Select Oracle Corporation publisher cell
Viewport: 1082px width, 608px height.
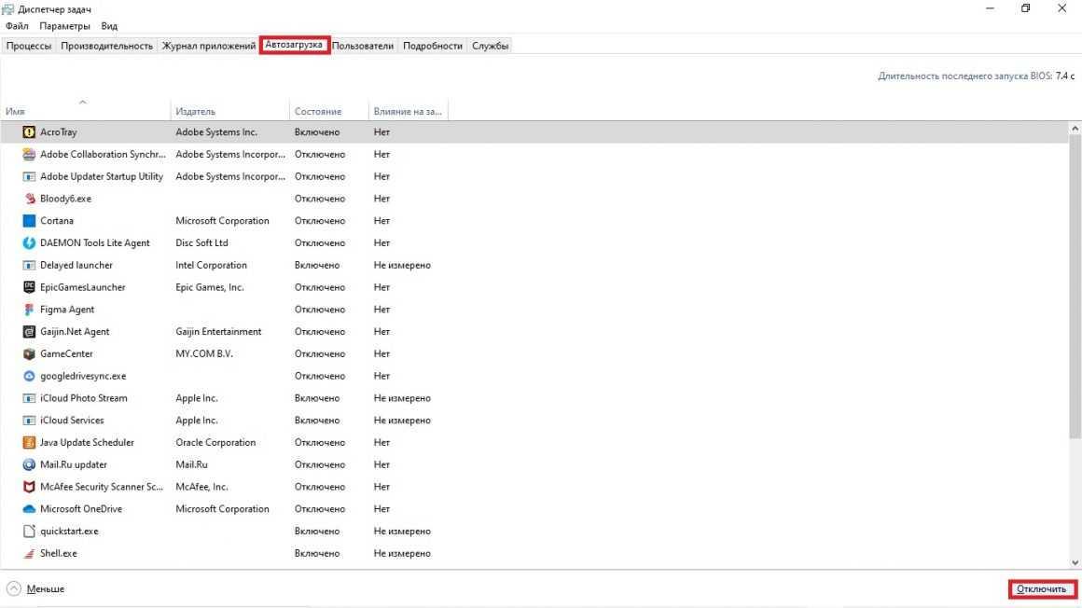(215, 442)
